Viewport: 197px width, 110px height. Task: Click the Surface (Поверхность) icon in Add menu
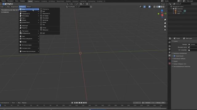(x=21, y=13)
